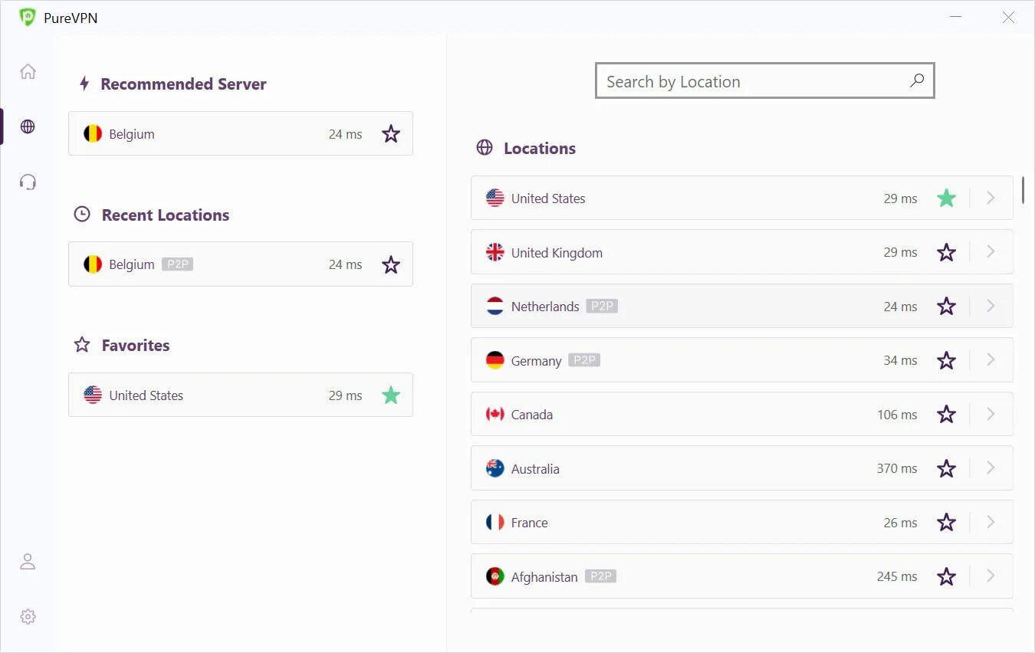Click the PureVPN shield logo
1035x653 pixels.
(28, 17)
